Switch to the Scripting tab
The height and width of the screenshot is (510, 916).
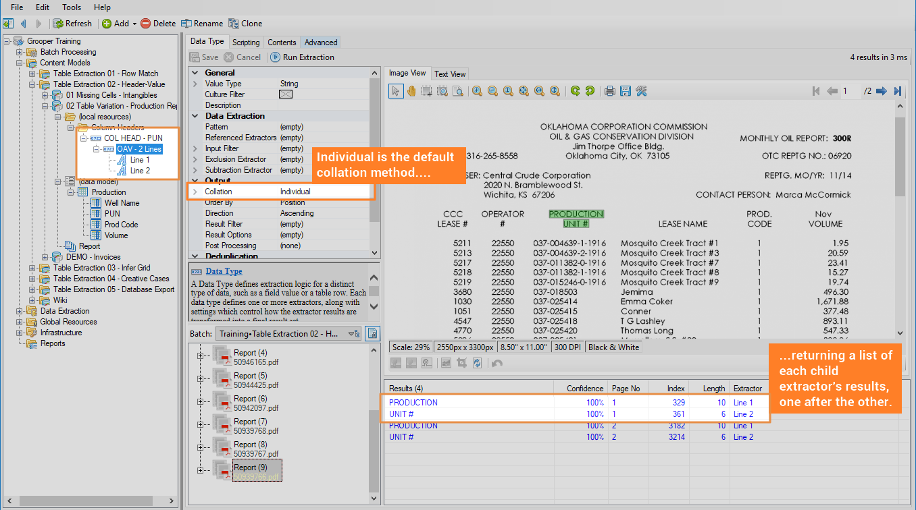pyautogui.click(x=246, y=42)
